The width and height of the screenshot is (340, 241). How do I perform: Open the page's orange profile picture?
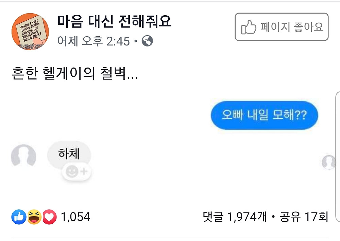[30, 32]
